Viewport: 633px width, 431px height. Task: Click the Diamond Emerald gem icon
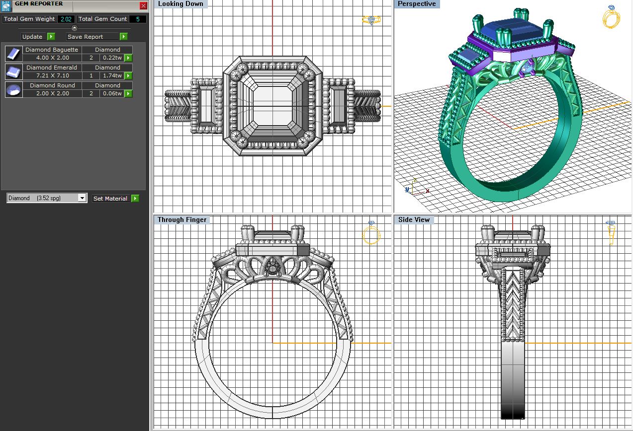14,72
